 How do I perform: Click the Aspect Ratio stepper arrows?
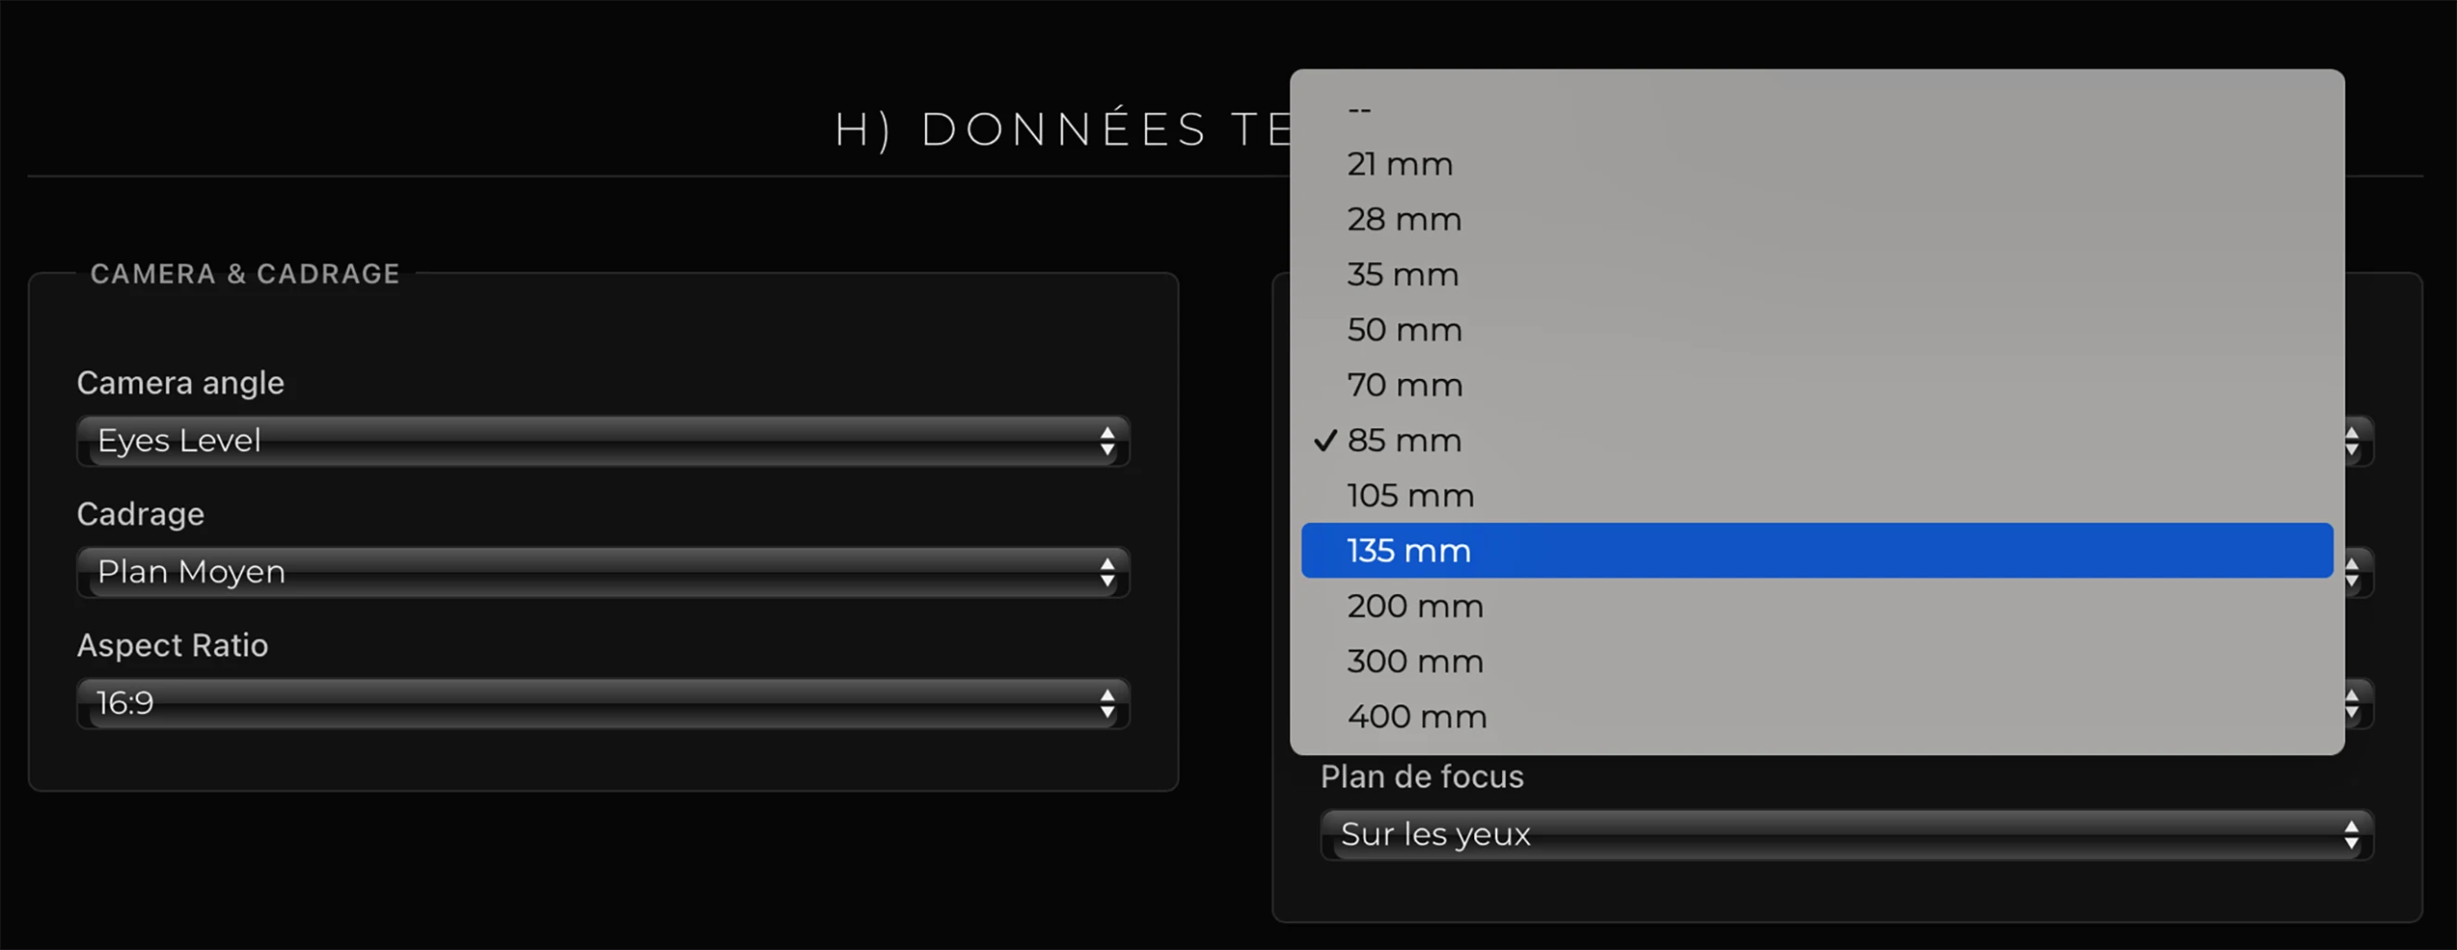(1107, 703)
